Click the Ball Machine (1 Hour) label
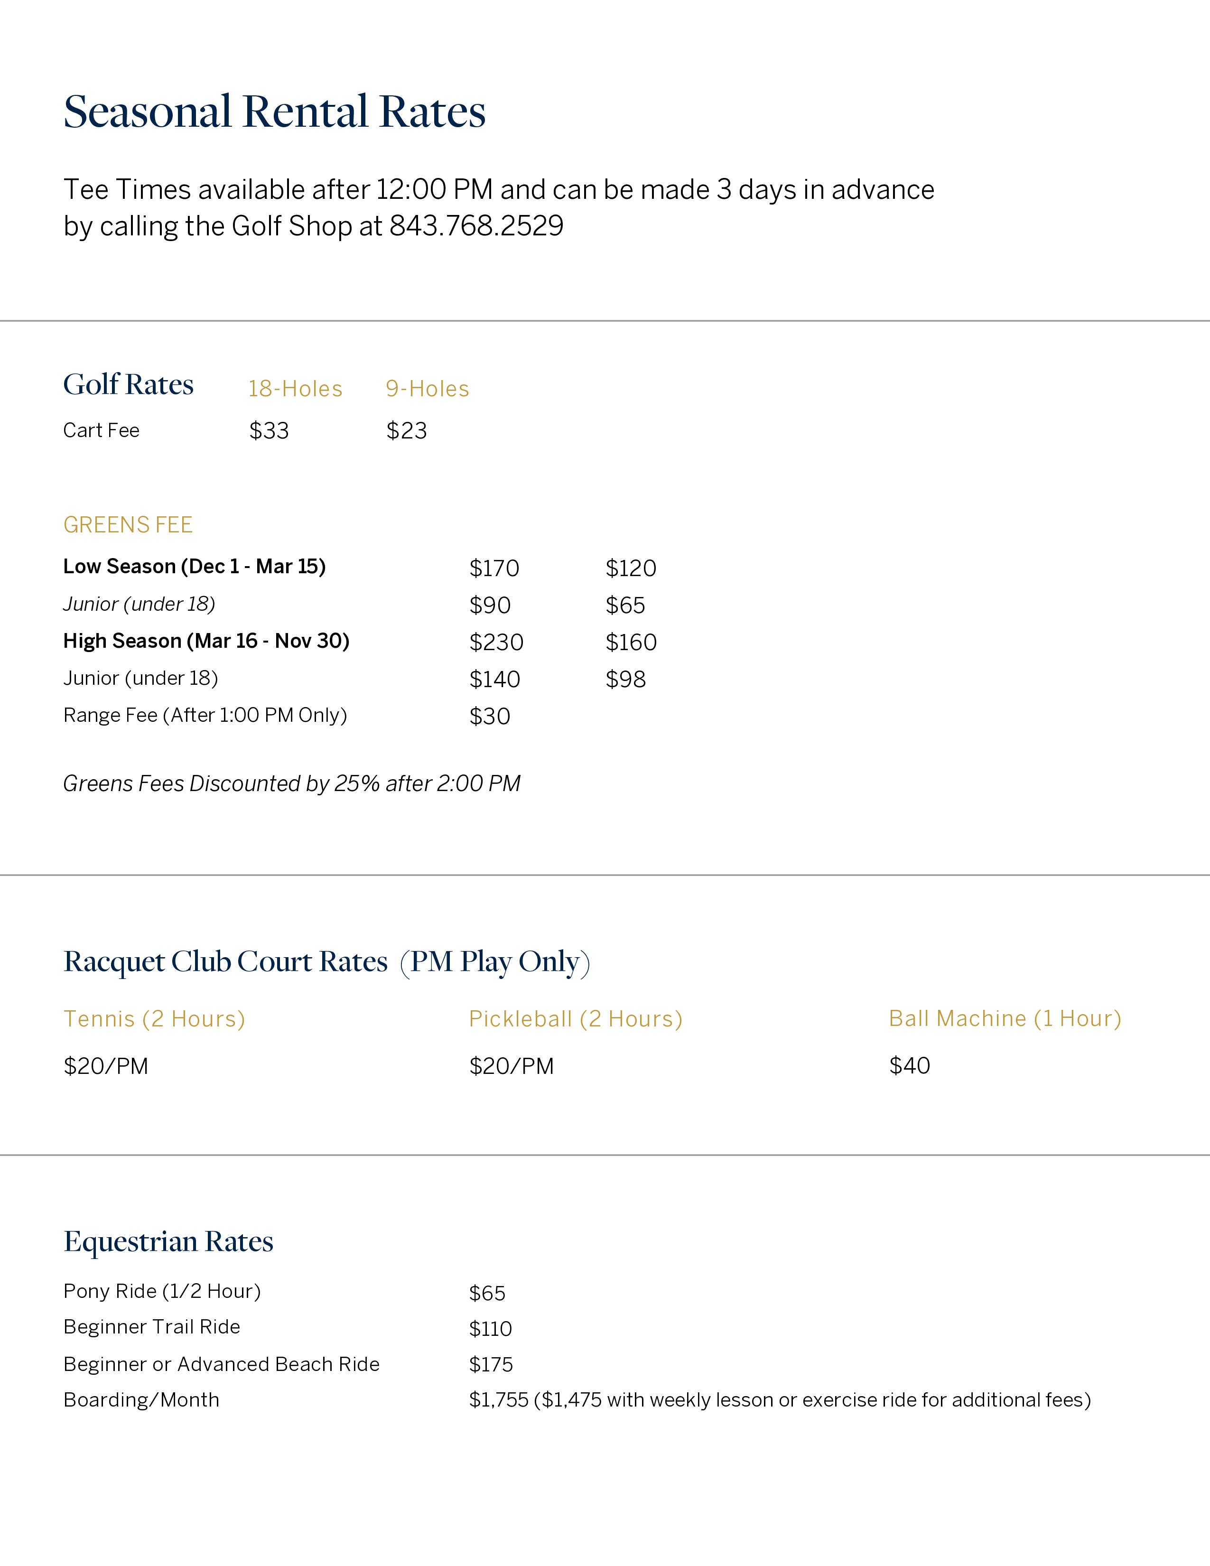1210x1566 pixels. click(x=1005, y=1018)
